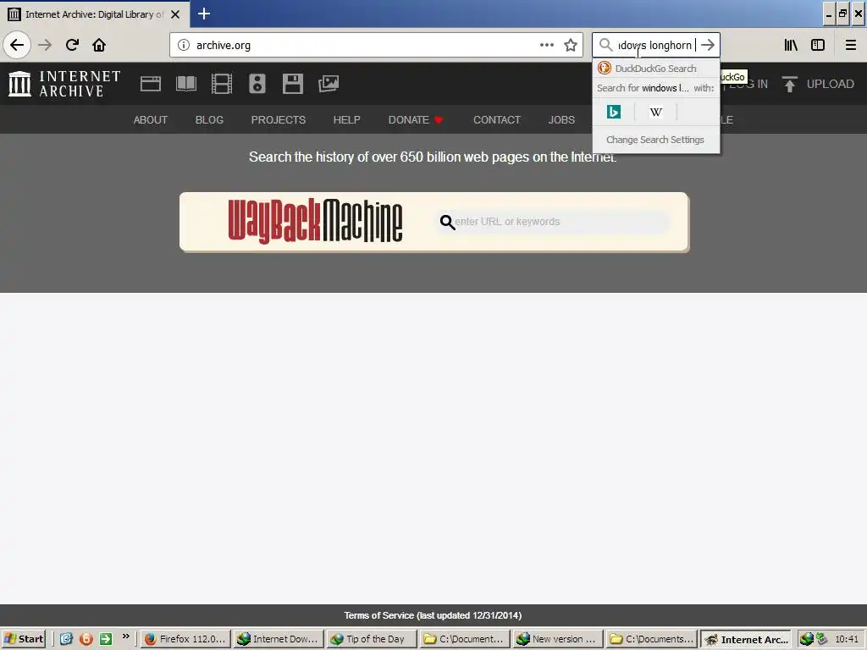Viewport: 867px width, 650px height.
Task: Show site information icon in address bar
Action: [x=184, y=45]
